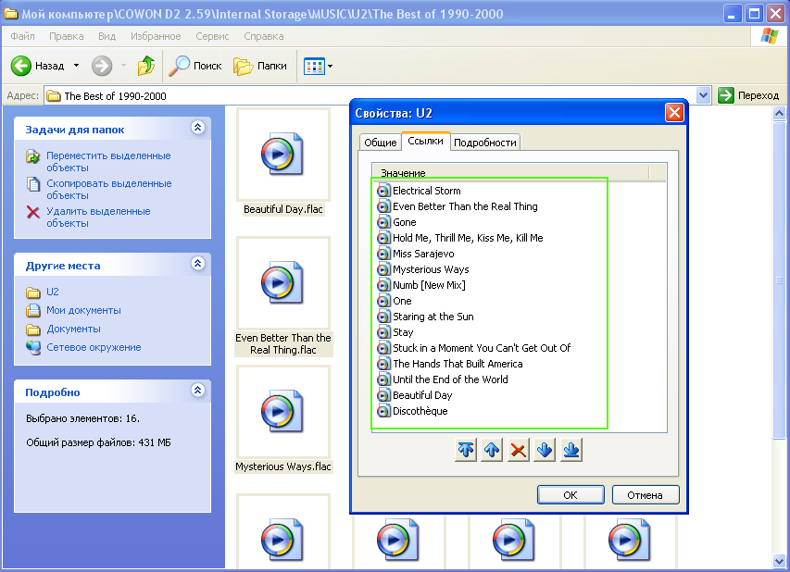Move item to top with double-up arrow
Image resolution: width=790 pixels, height=572 pixels.
coord(466,450)
